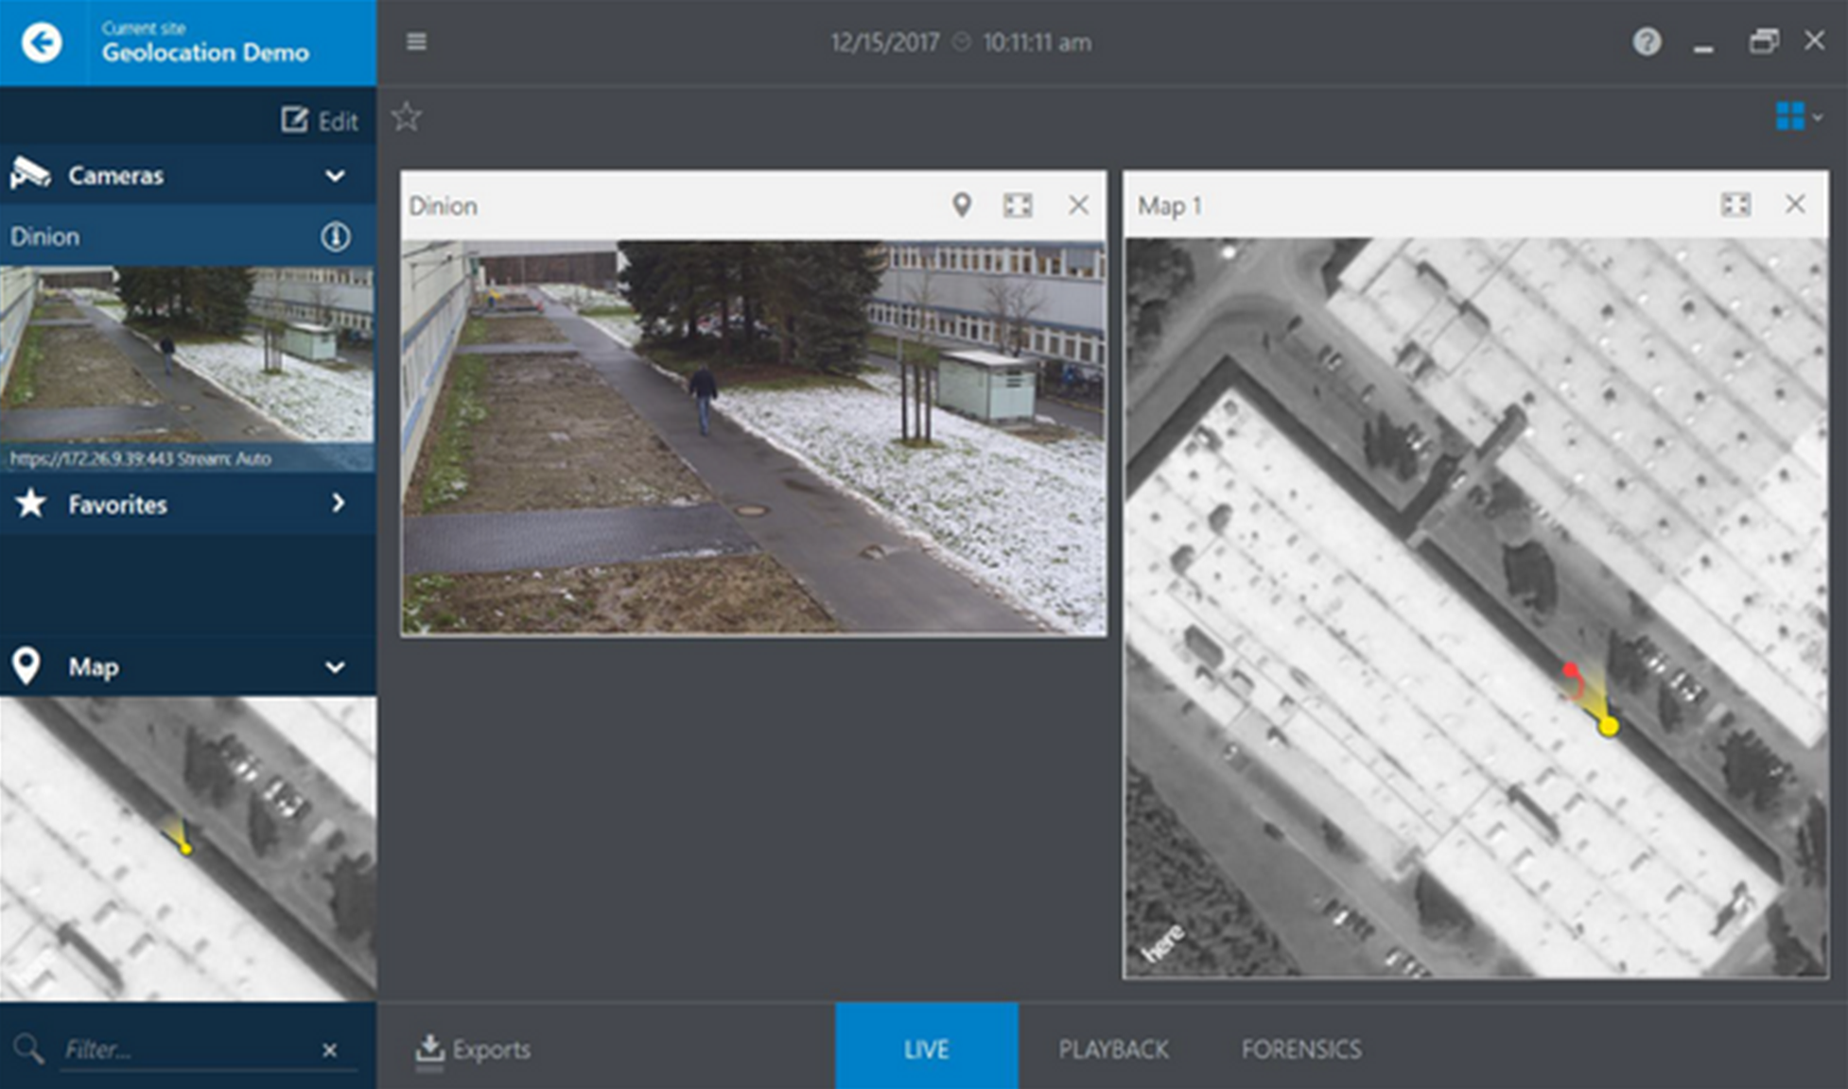Toggle favorite star for current view
The height and width of the screenshot is (1089, 1848).
point(407,116)
